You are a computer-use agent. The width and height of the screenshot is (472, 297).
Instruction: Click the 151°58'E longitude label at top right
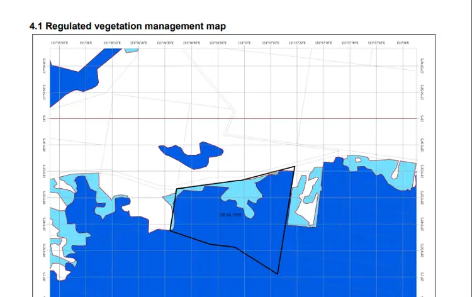(402, 43)
